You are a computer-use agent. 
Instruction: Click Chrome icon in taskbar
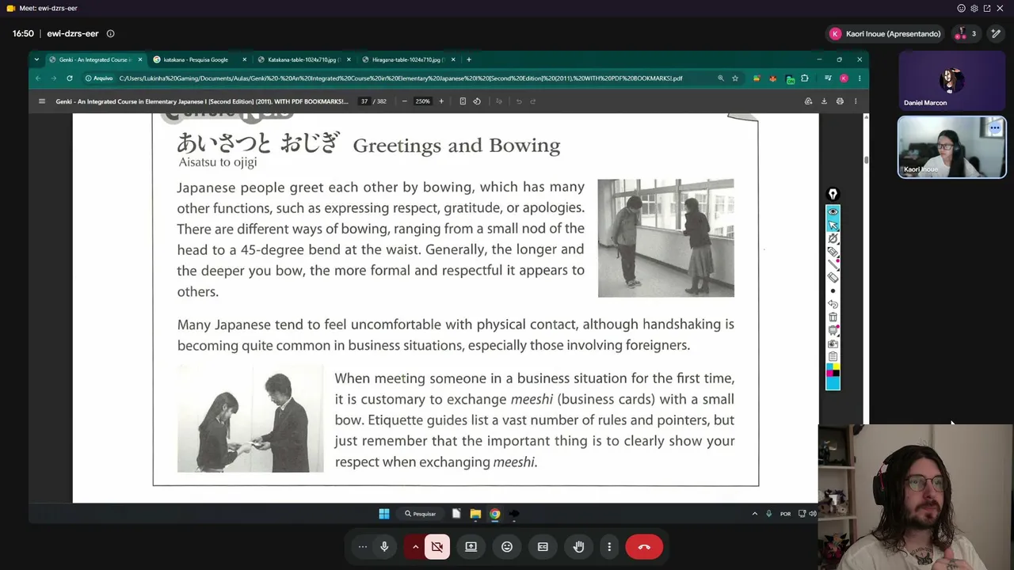(x=494, y=514)
